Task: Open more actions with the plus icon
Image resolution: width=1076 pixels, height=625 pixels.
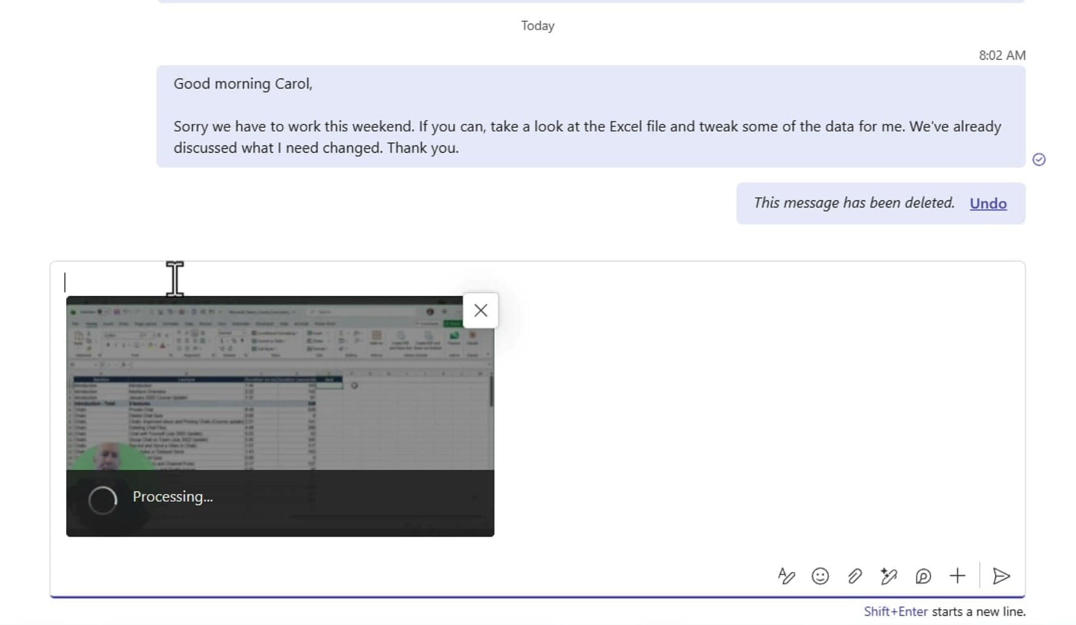Action: [957, 576]
